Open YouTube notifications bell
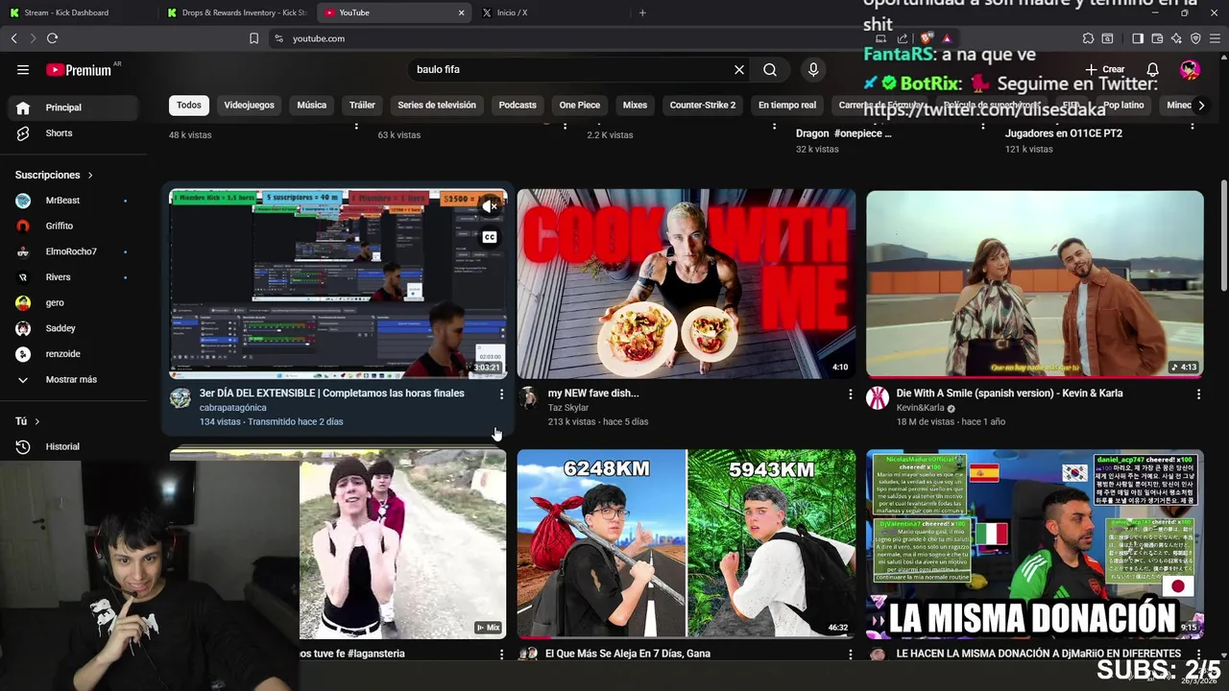The width and height of the screenshot is (1229, 691). click(1152, 69)
